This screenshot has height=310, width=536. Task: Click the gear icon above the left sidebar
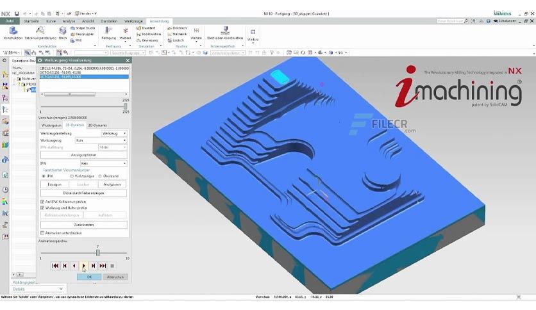(x=4, y=60)
